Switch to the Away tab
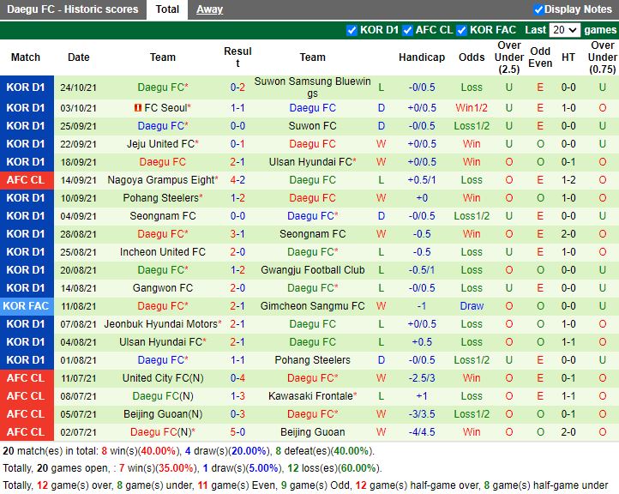Image resolution: width=619 pixels, height=494 pixels. (x=209, y=9)
